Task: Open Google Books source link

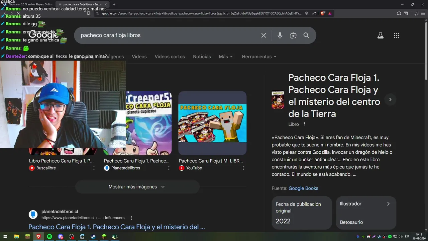Action: tap(303, 188)
